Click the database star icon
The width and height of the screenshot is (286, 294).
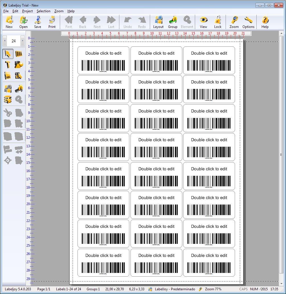tap(8, 99)
